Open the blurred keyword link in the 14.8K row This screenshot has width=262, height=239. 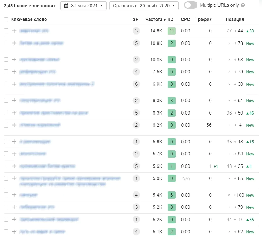[x=34, y=31]
